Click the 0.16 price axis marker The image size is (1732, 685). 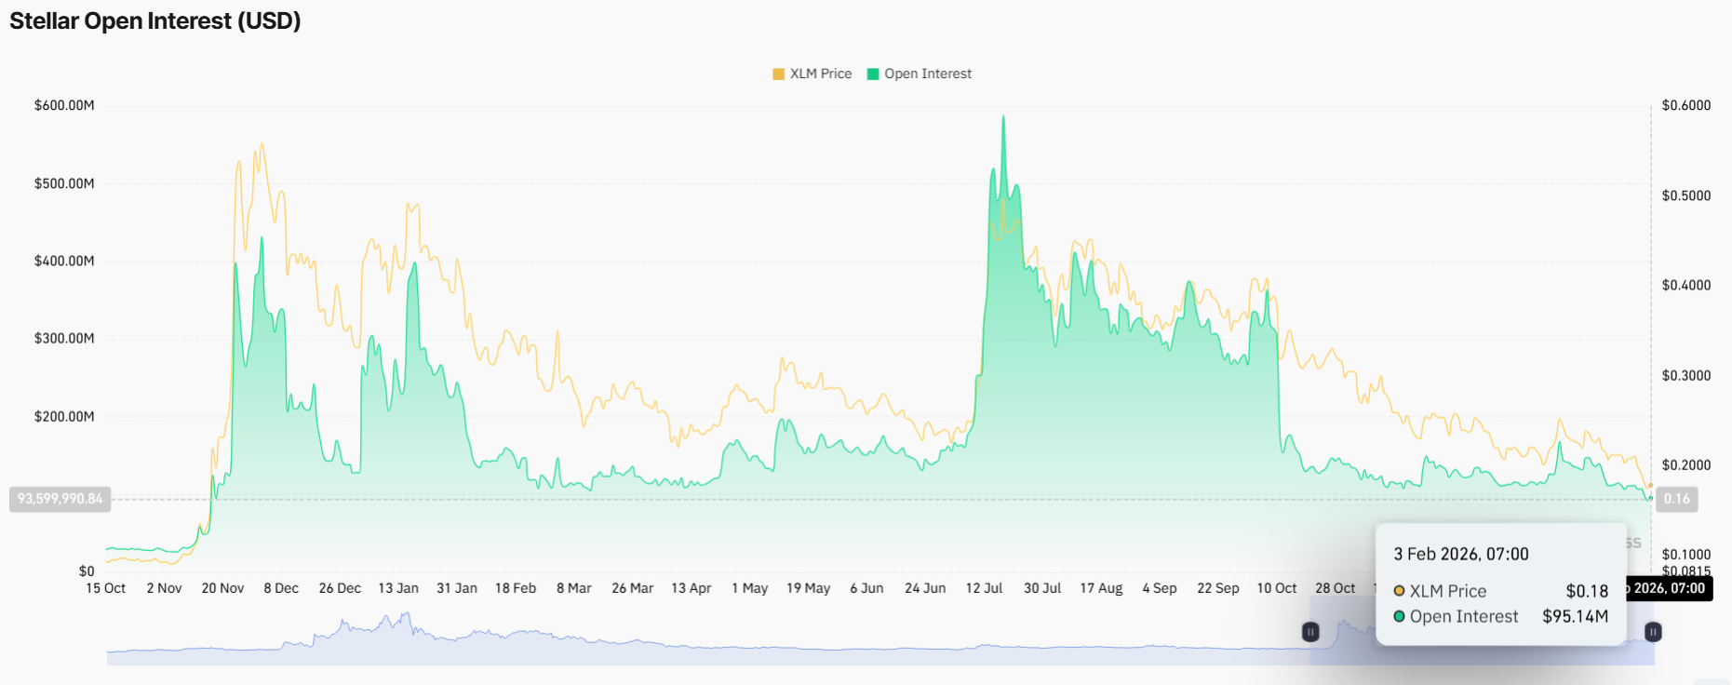[x=1677, y=499]
